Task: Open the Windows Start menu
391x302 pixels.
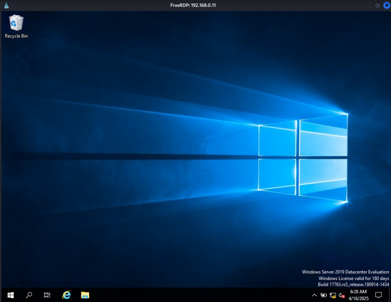Action: point(10,295)
